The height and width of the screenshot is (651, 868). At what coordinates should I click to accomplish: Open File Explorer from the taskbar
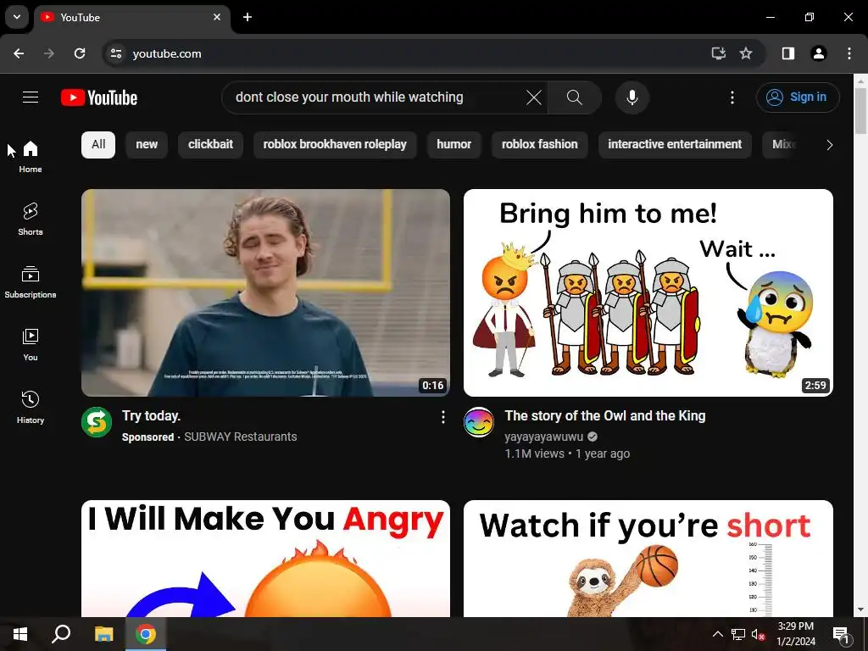pyautogui.click(x=104, y=634)
